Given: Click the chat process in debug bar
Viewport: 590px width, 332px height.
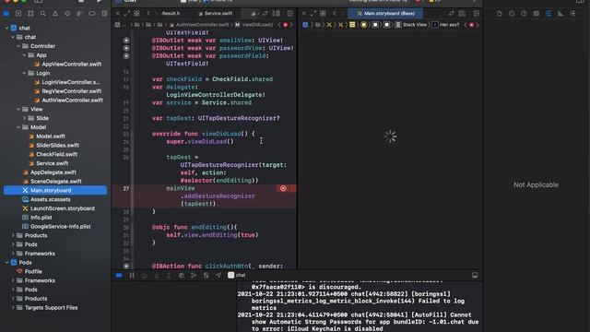Looking at the screenshot, I should coord(237,276).
